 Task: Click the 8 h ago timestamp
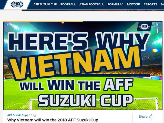coord(33,115)
